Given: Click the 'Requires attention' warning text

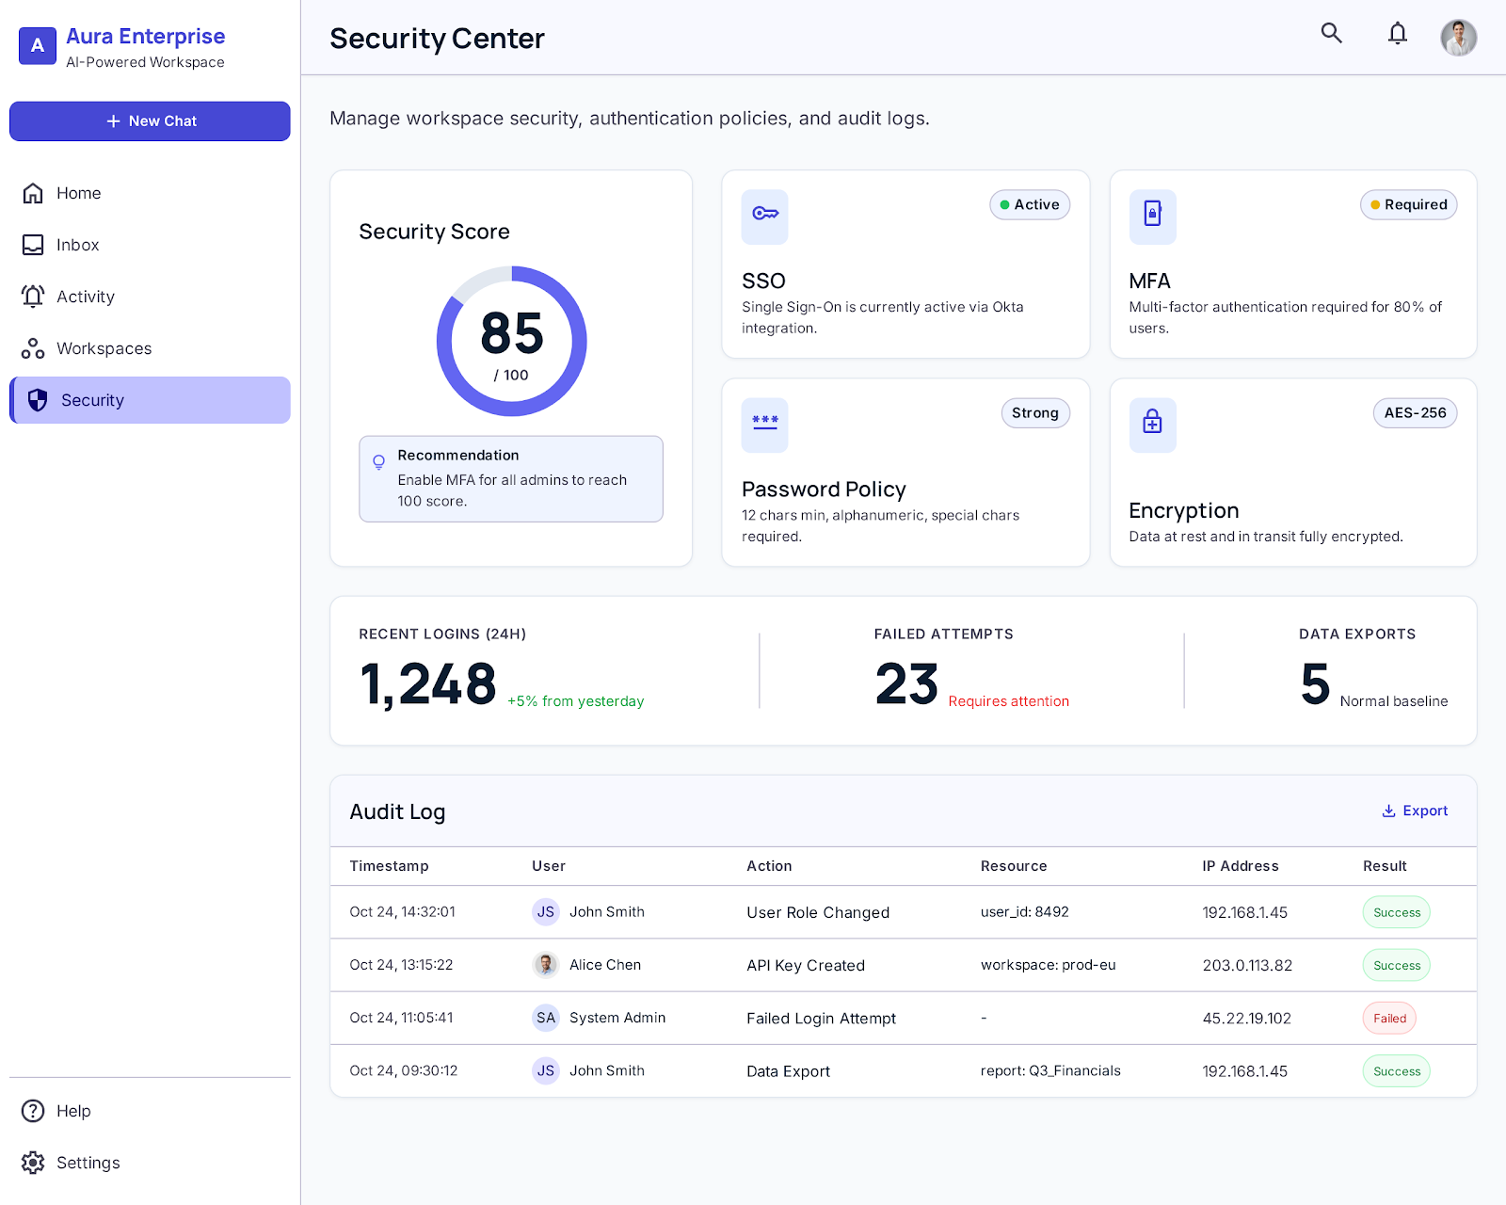Looking at the screenshot, I should coord(1008,701).
